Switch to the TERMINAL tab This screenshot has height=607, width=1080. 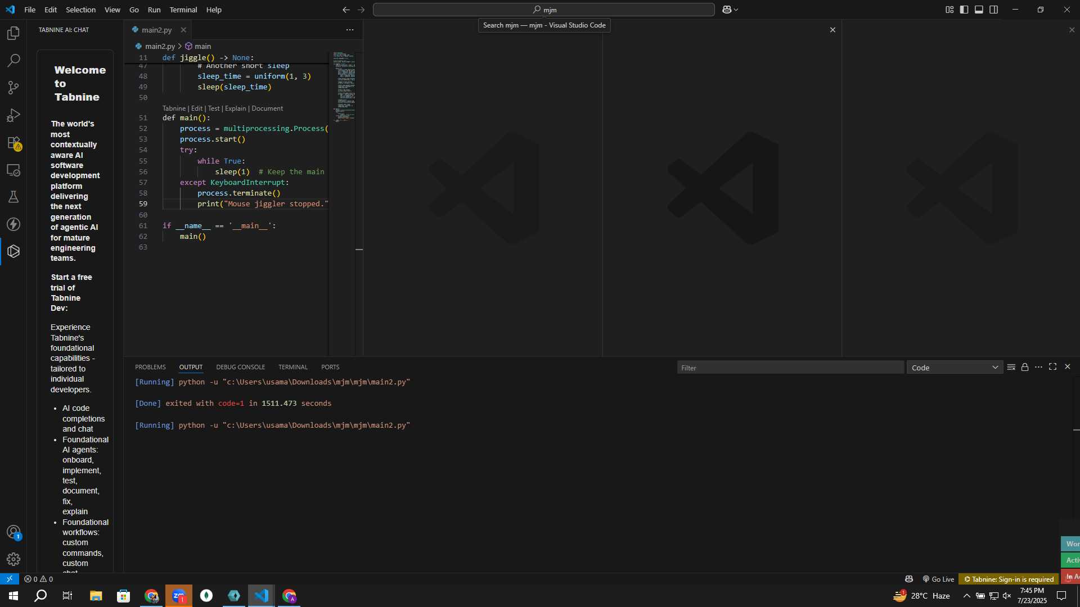293,367
